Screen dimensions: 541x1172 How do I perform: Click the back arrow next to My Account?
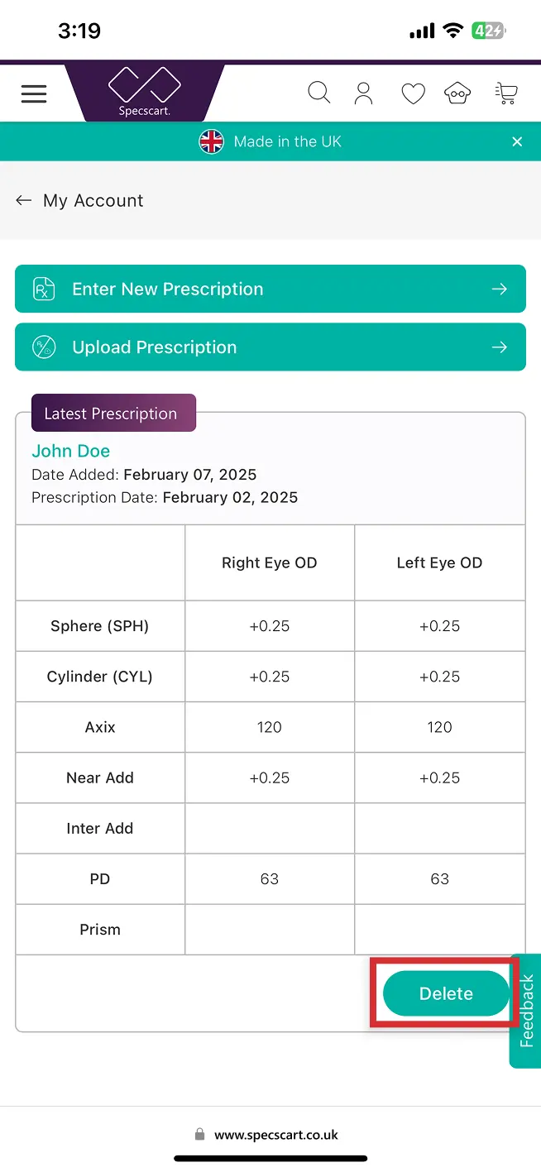tap(23, 200)
